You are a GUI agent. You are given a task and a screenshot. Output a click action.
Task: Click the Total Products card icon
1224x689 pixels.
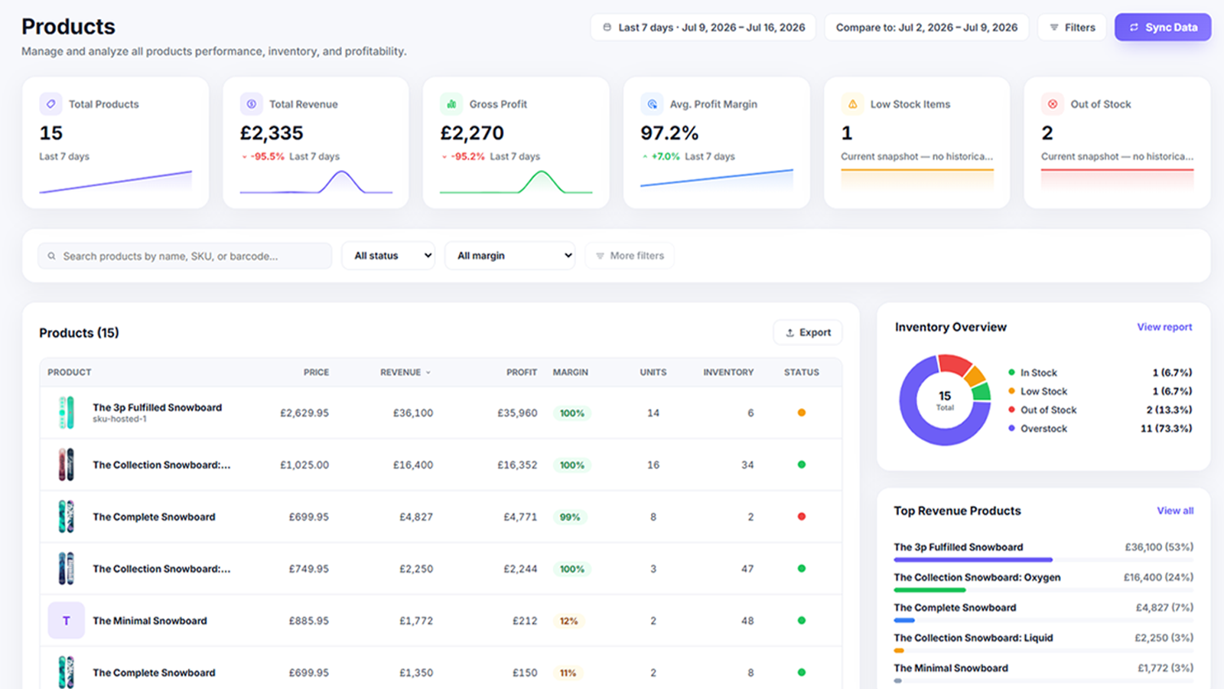(x=51, y=103)
